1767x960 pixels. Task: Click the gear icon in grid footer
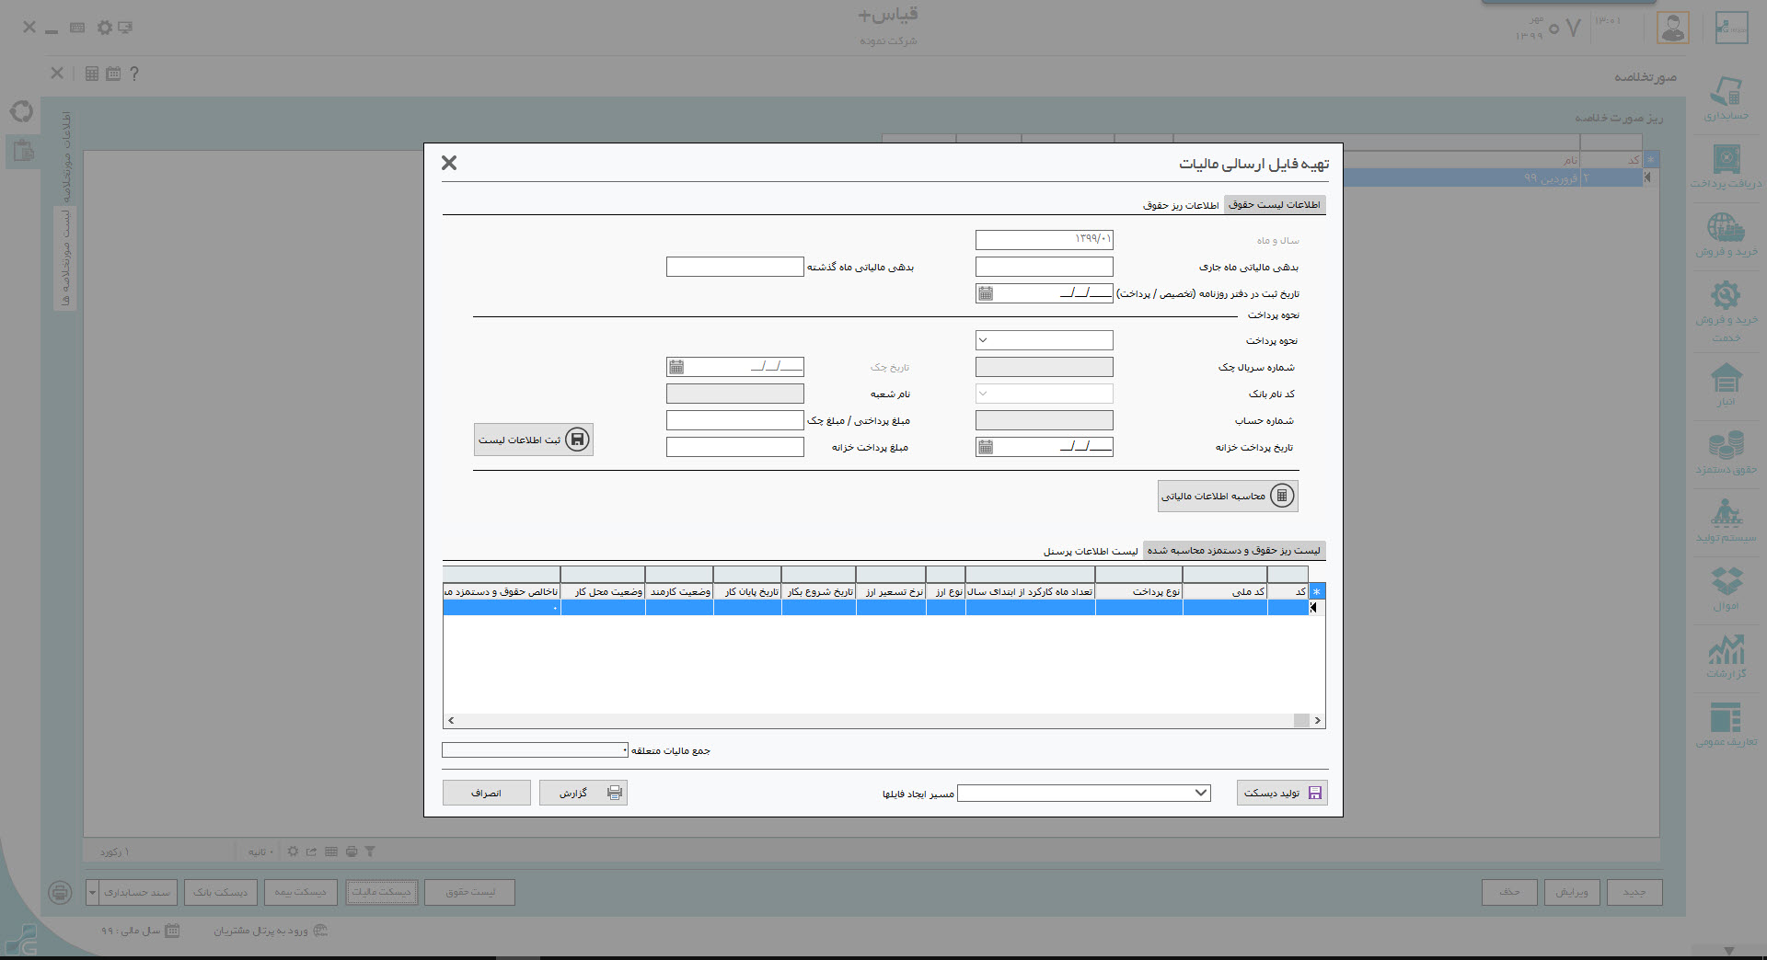click(293, 851)
